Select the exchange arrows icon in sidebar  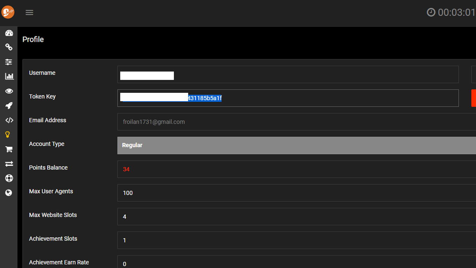tap(9, 164)
